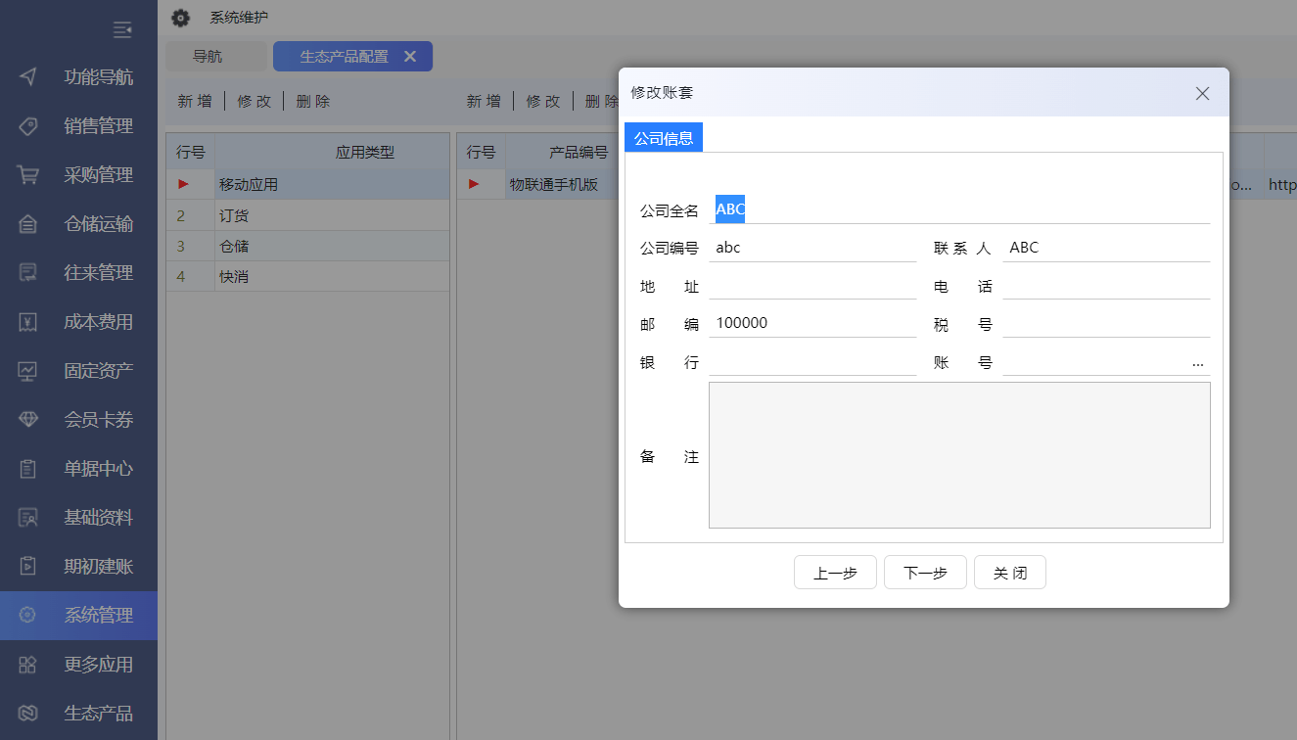The image size is (1297, 740).
Task: Open 销售管理 menu item
Action: point(78,126)
